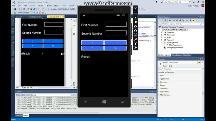
Task: Open the PROJECT menu
Action: [41, 6]
